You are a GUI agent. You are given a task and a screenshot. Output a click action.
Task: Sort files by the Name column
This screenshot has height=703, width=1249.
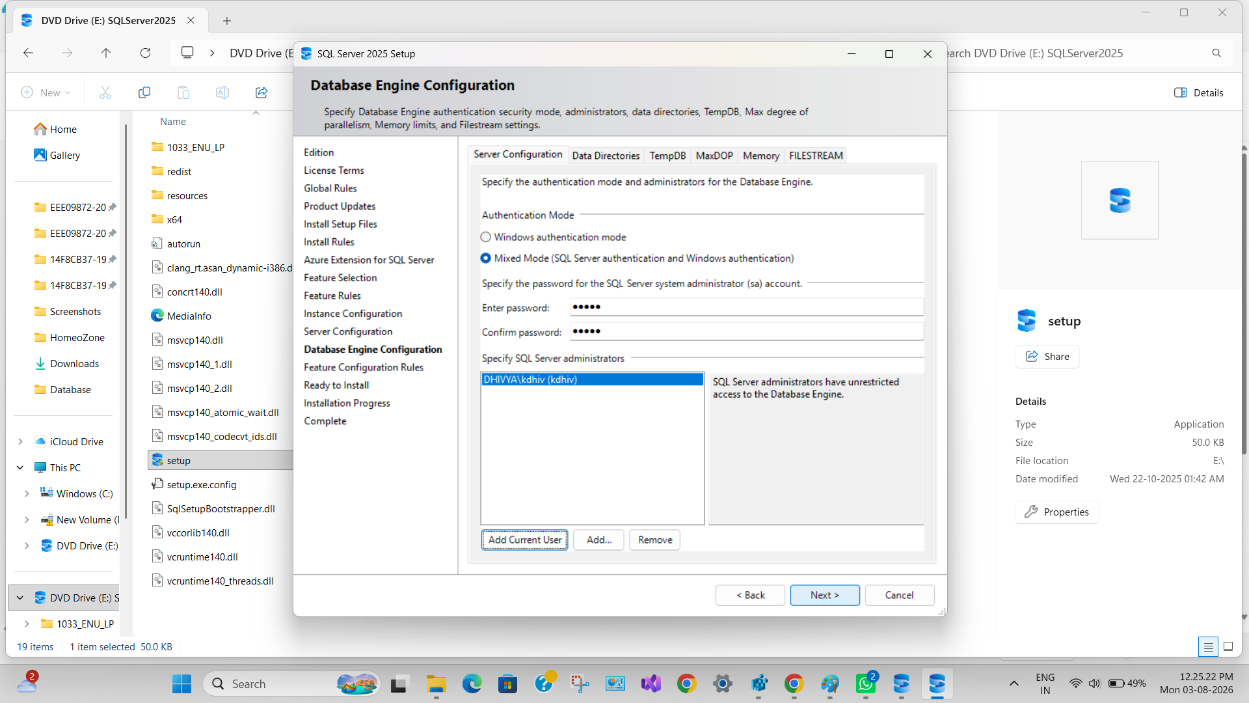173,122
